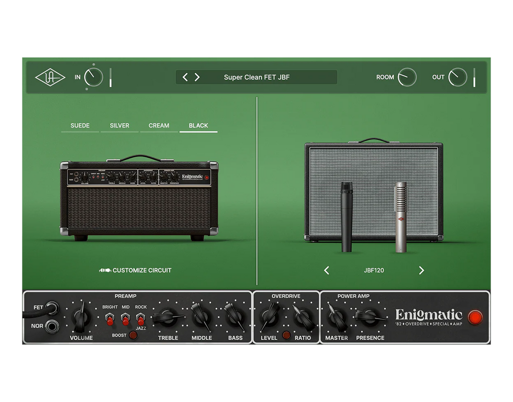Toggle the MID switch
Screen dimensions: 513x402
tap(125, 318)
